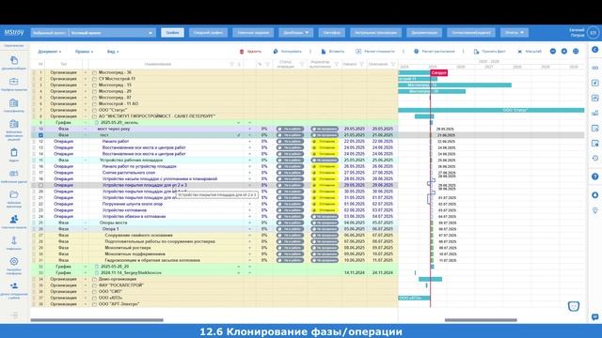Open the Правка menu
The image size is (602, 338).
tap(84, 52)
